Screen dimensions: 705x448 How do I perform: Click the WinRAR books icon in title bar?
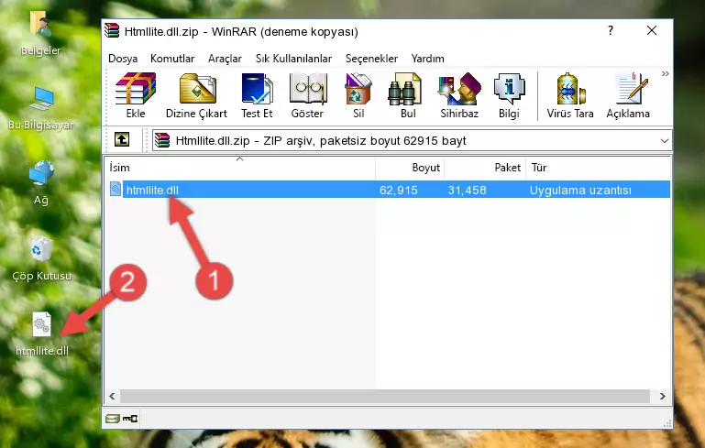112,31
